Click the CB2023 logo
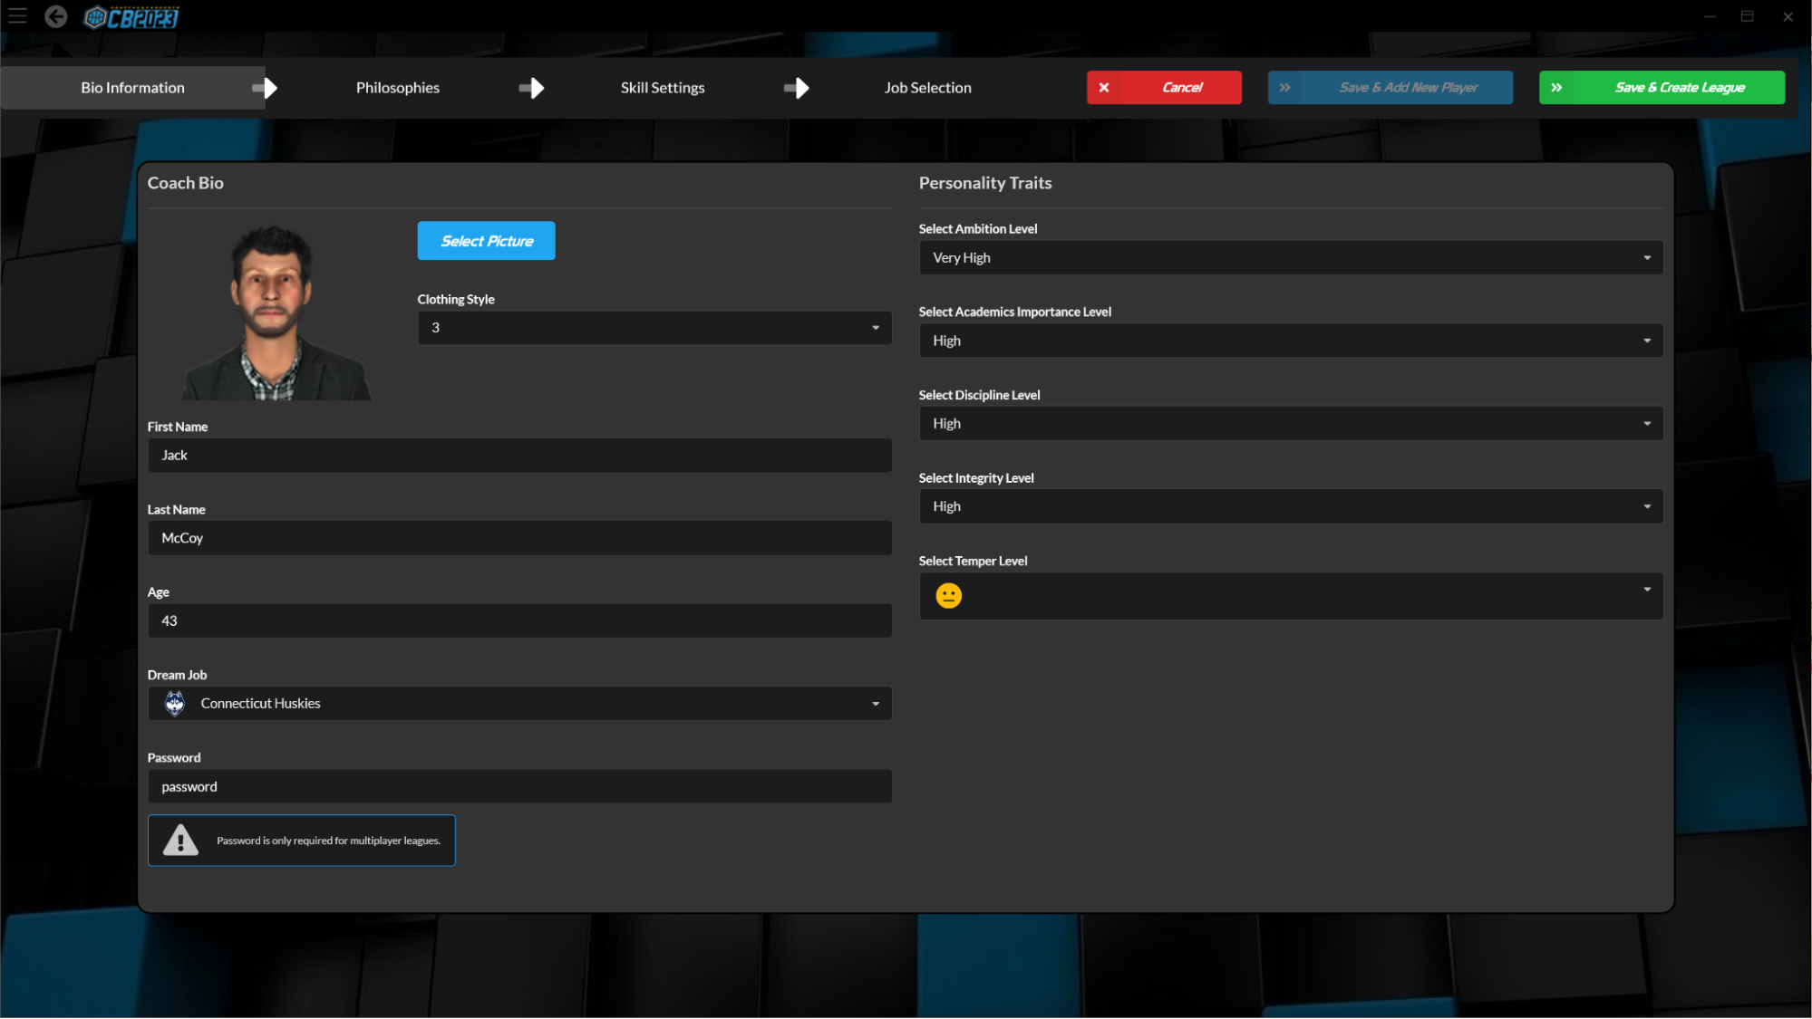The height and width of the screenshot is (1019, 1812). (x=131, y=17)
